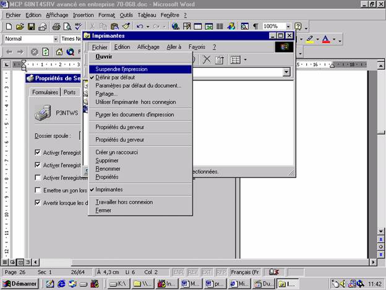386x290 pixels.
Task: Expand the highlight color dropdown arrow
Action: point(318,40)
